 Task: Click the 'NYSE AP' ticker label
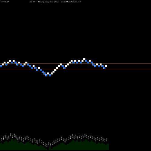(x=5, y=2)
